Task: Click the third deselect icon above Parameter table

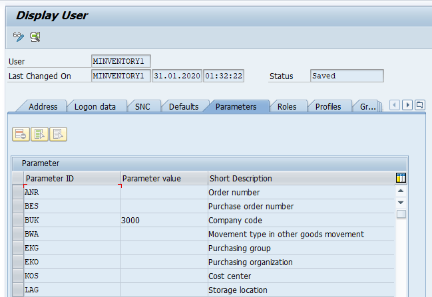Action: (x=59, y=134)
